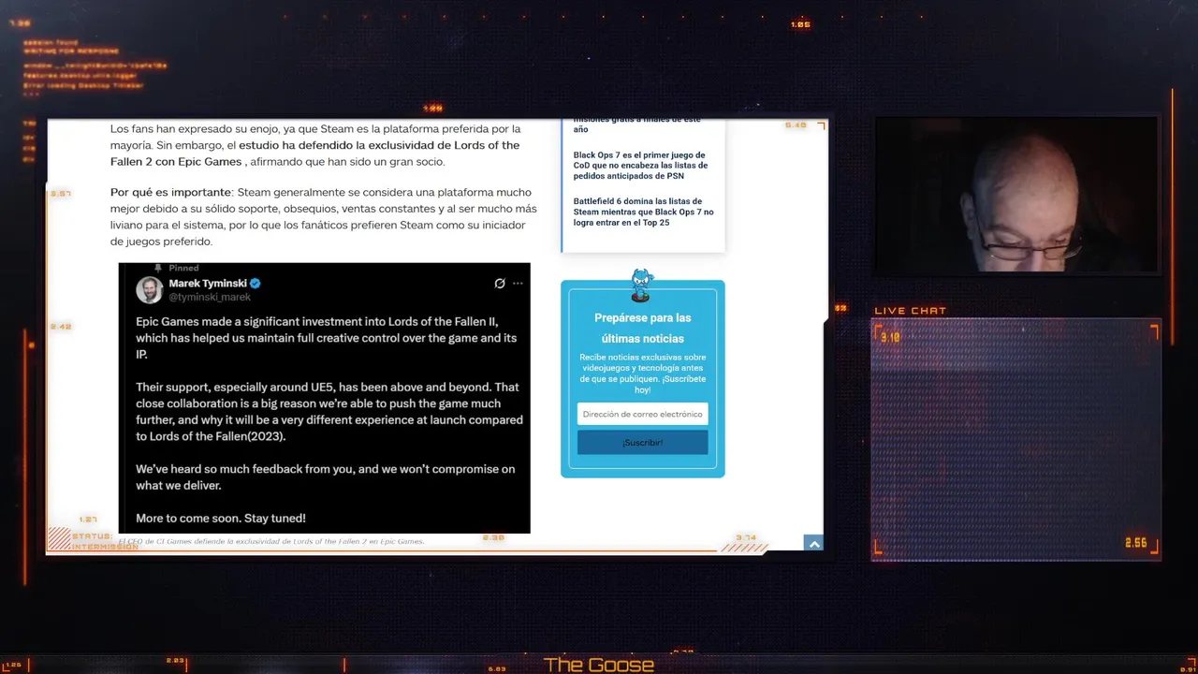Click the Grok icon on the tweet
Viewport: 1198px width, 674px height.
500,284
